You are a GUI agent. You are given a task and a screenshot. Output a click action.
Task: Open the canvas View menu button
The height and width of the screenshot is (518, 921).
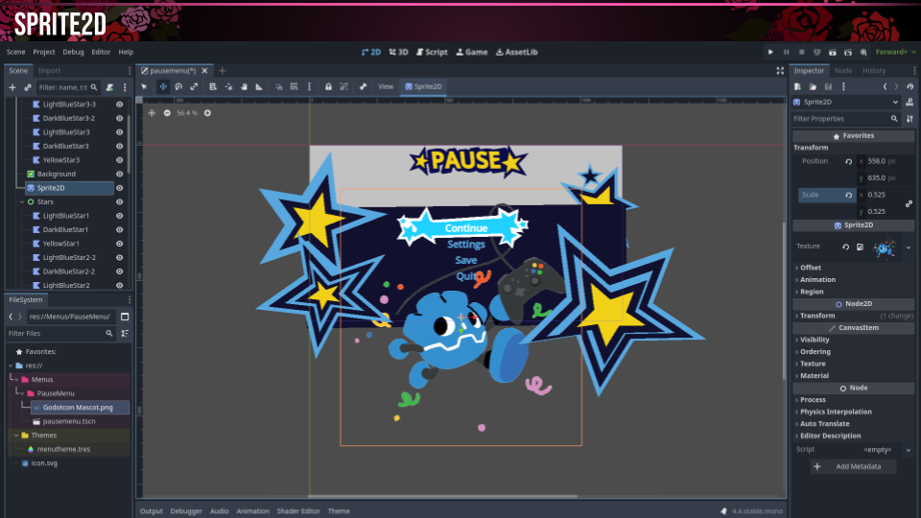386,87
